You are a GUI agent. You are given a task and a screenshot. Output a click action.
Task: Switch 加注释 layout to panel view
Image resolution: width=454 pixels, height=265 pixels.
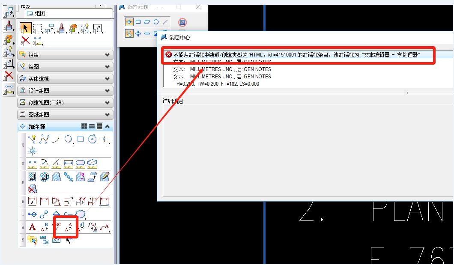coord(99,126)
